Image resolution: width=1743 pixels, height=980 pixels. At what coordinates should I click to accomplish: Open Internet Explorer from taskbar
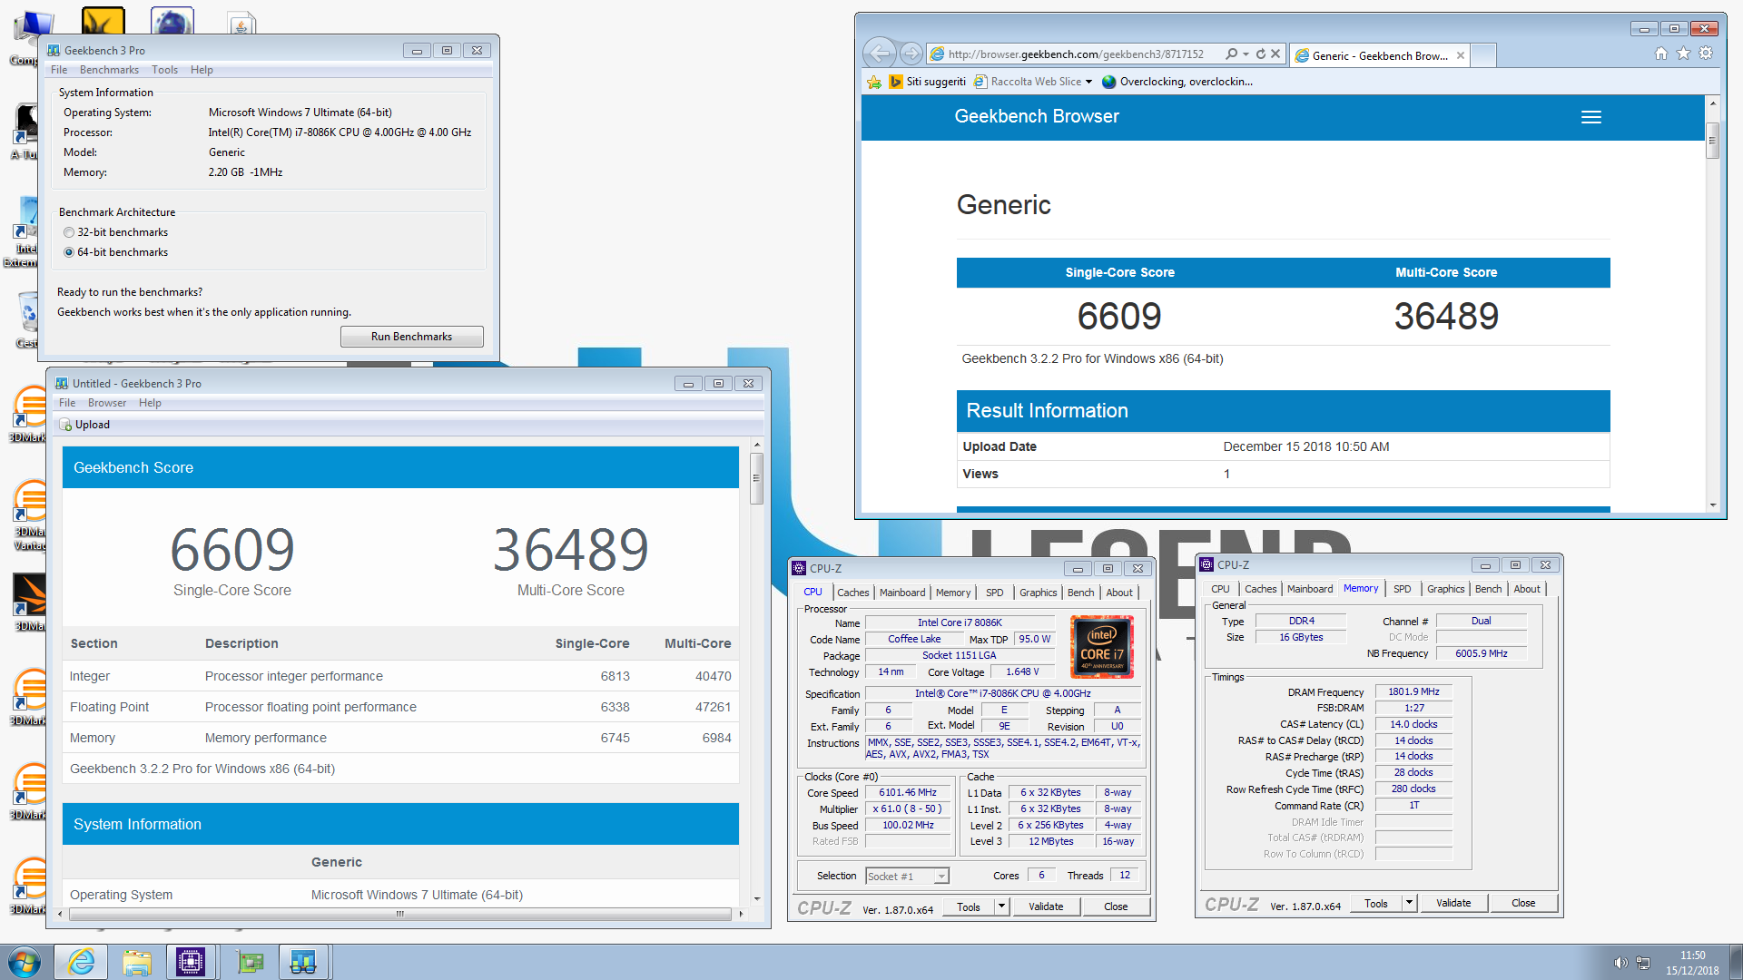(x=82, y=962)
